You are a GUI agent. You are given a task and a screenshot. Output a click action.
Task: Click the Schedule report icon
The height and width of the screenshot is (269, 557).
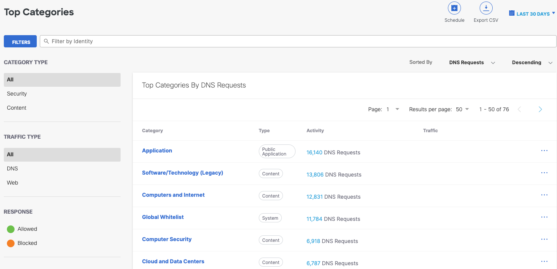tap(454, 8)
